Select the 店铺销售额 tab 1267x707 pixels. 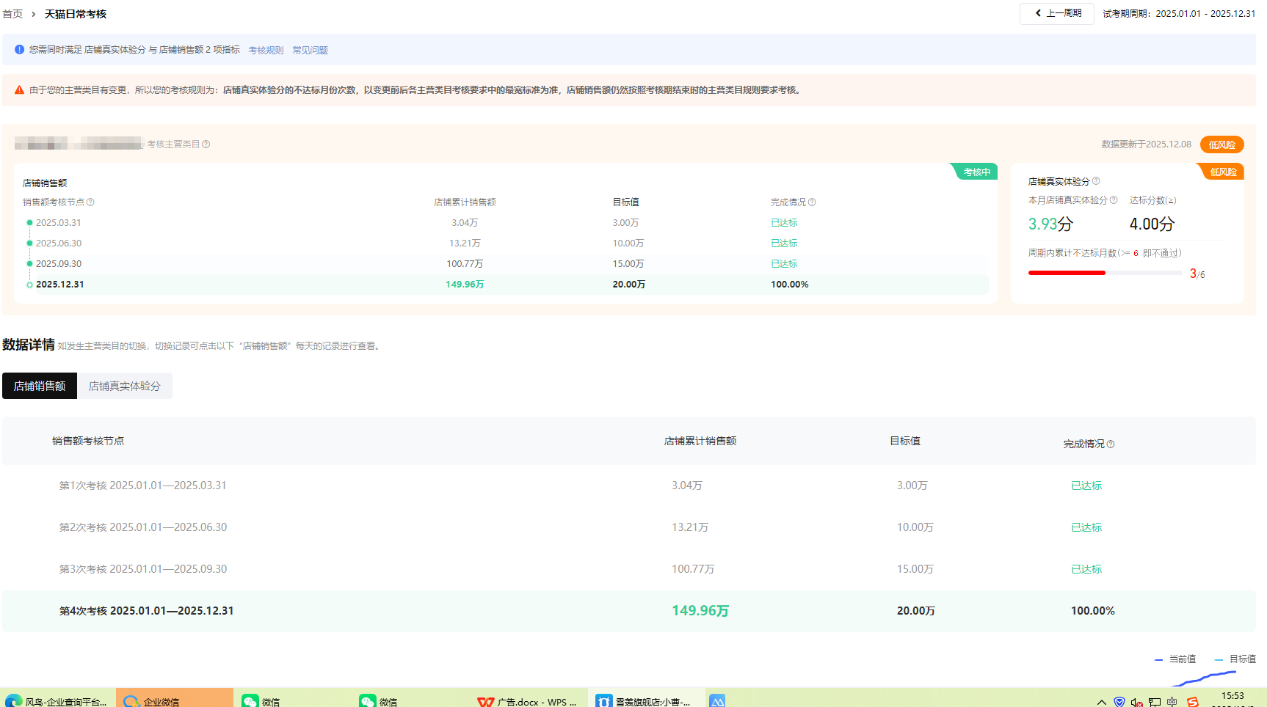coord(40,386)
